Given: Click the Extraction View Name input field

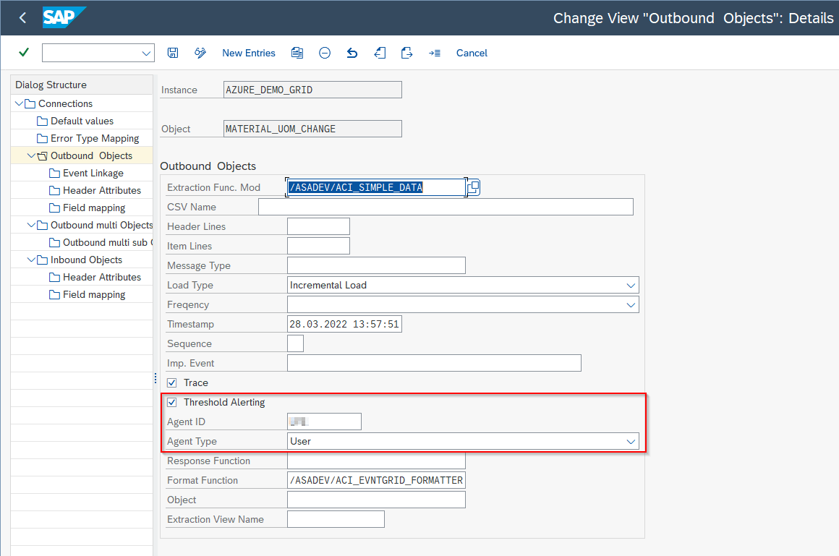Looking at the screenshot, I should coord(336,520).
